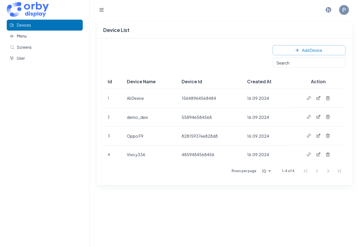Viewport: 359px width, 247px height.
Task: Delete the Oppo F9 device
Action: tap(328, 136)
